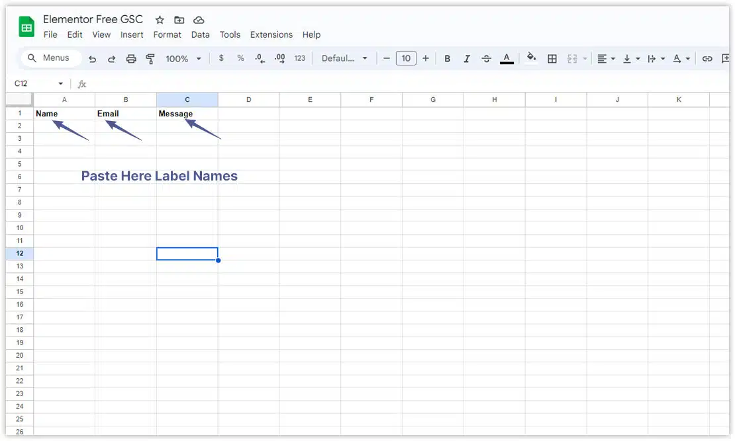735x441 pixels.
Task: Click the print icon
Action: click(x=131, y=59)
